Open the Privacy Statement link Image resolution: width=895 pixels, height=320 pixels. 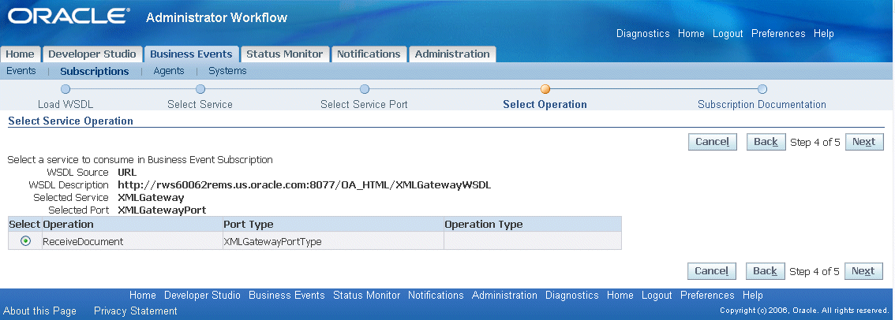click(x=135, y=311)
